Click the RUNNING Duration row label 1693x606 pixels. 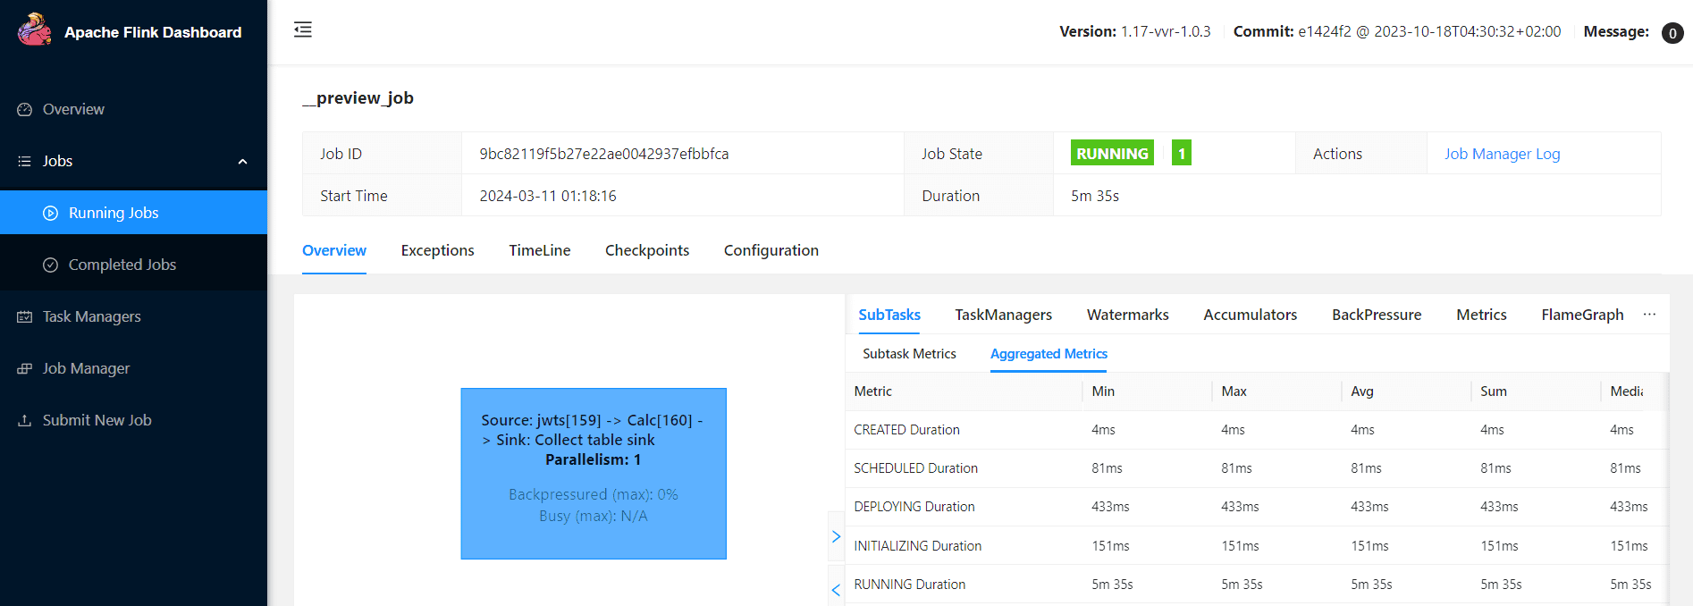pyautogui.click(x=909, y=585)
